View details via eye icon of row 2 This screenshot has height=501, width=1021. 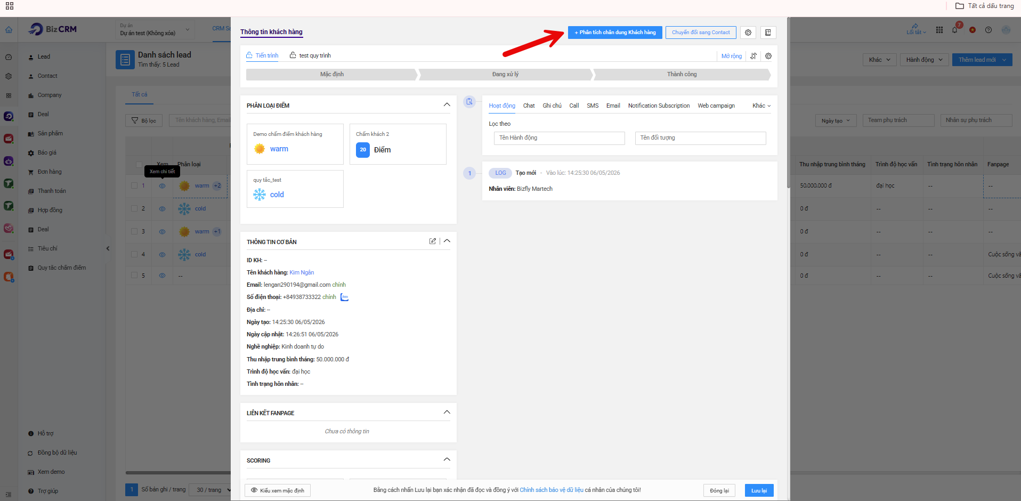[162, 208]
